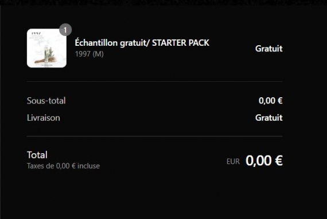Click the EUR currency code
Viewport: 327px width, 219px height.
click(233, 161)
